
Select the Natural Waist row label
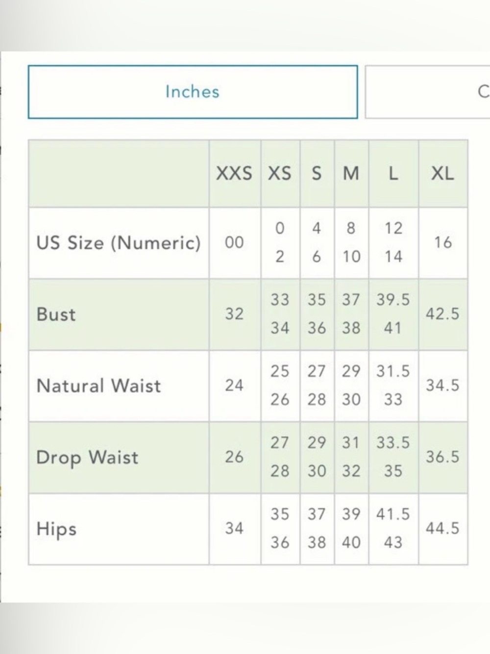[98, 386]
